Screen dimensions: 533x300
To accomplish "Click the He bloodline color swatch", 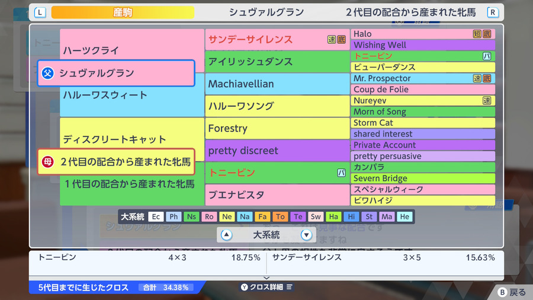I will (x=404, y=216).
